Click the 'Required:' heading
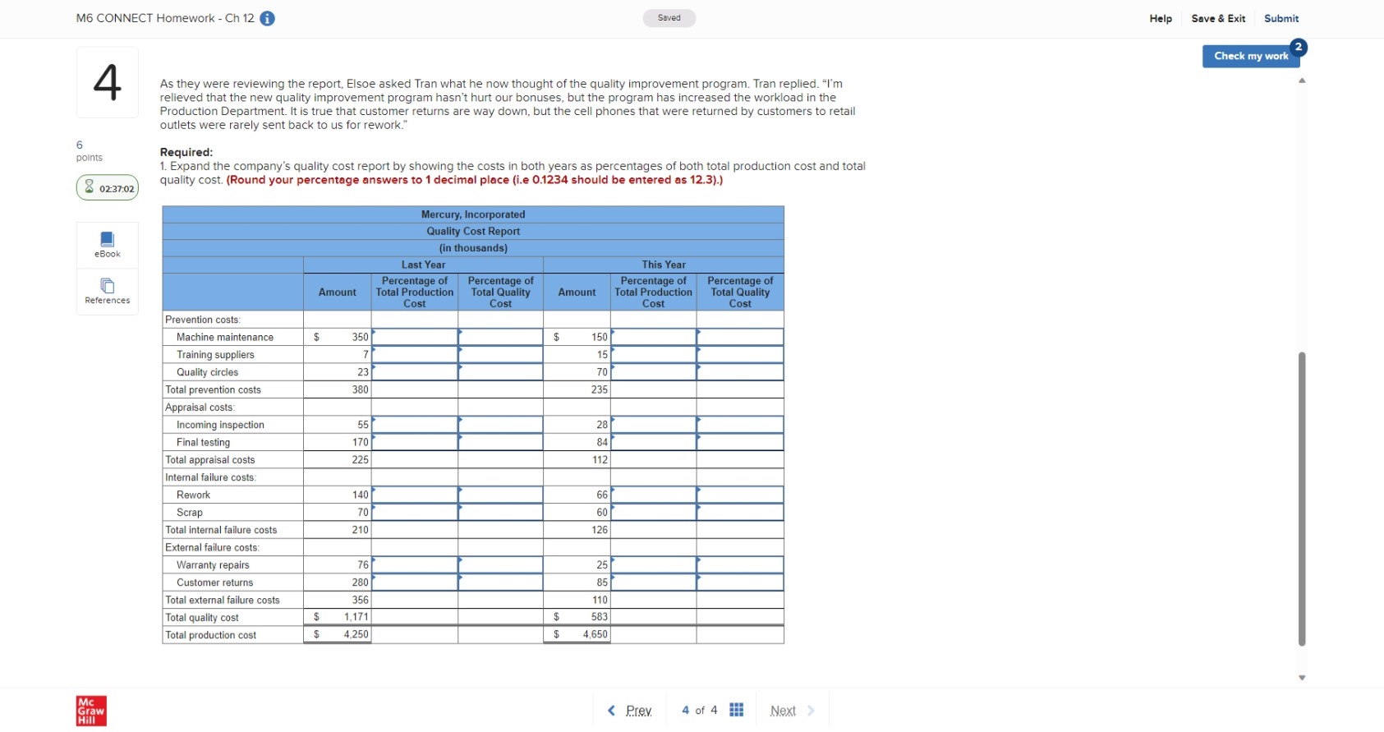This screenshot has width=1384, height=732. 186,152
